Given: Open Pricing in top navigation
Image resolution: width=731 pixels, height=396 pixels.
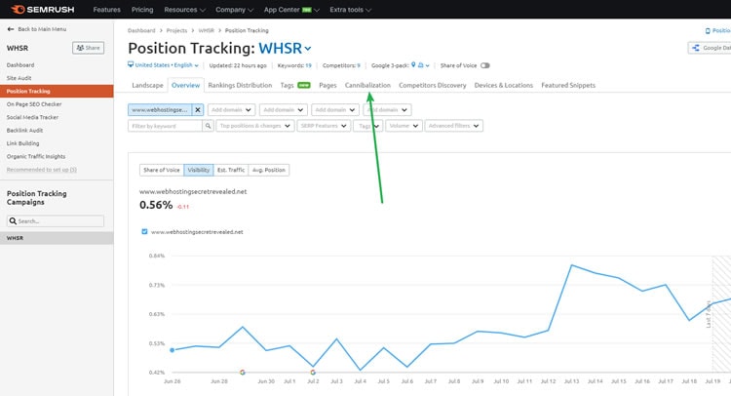Looking at the screenshot, I should [142, 10].
